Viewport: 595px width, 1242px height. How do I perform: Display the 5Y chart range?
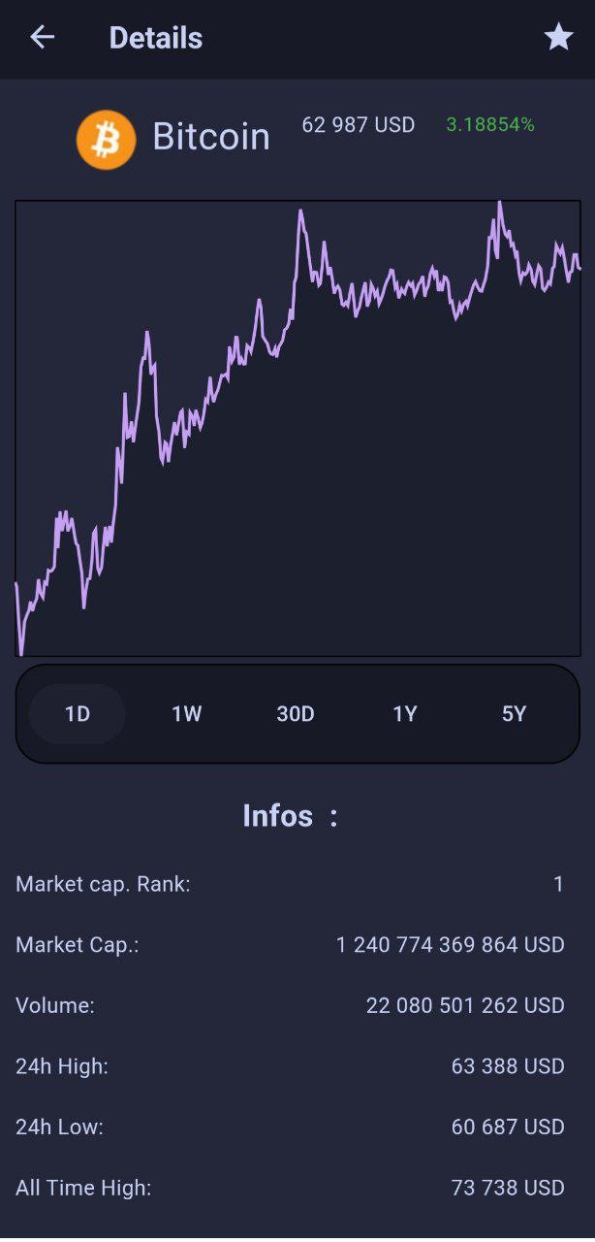513,713
